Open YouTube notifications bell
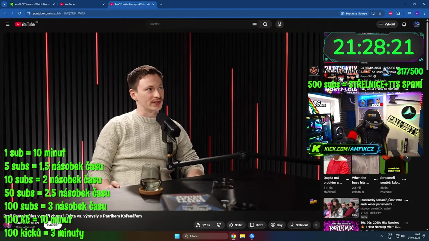 point(404,24)
